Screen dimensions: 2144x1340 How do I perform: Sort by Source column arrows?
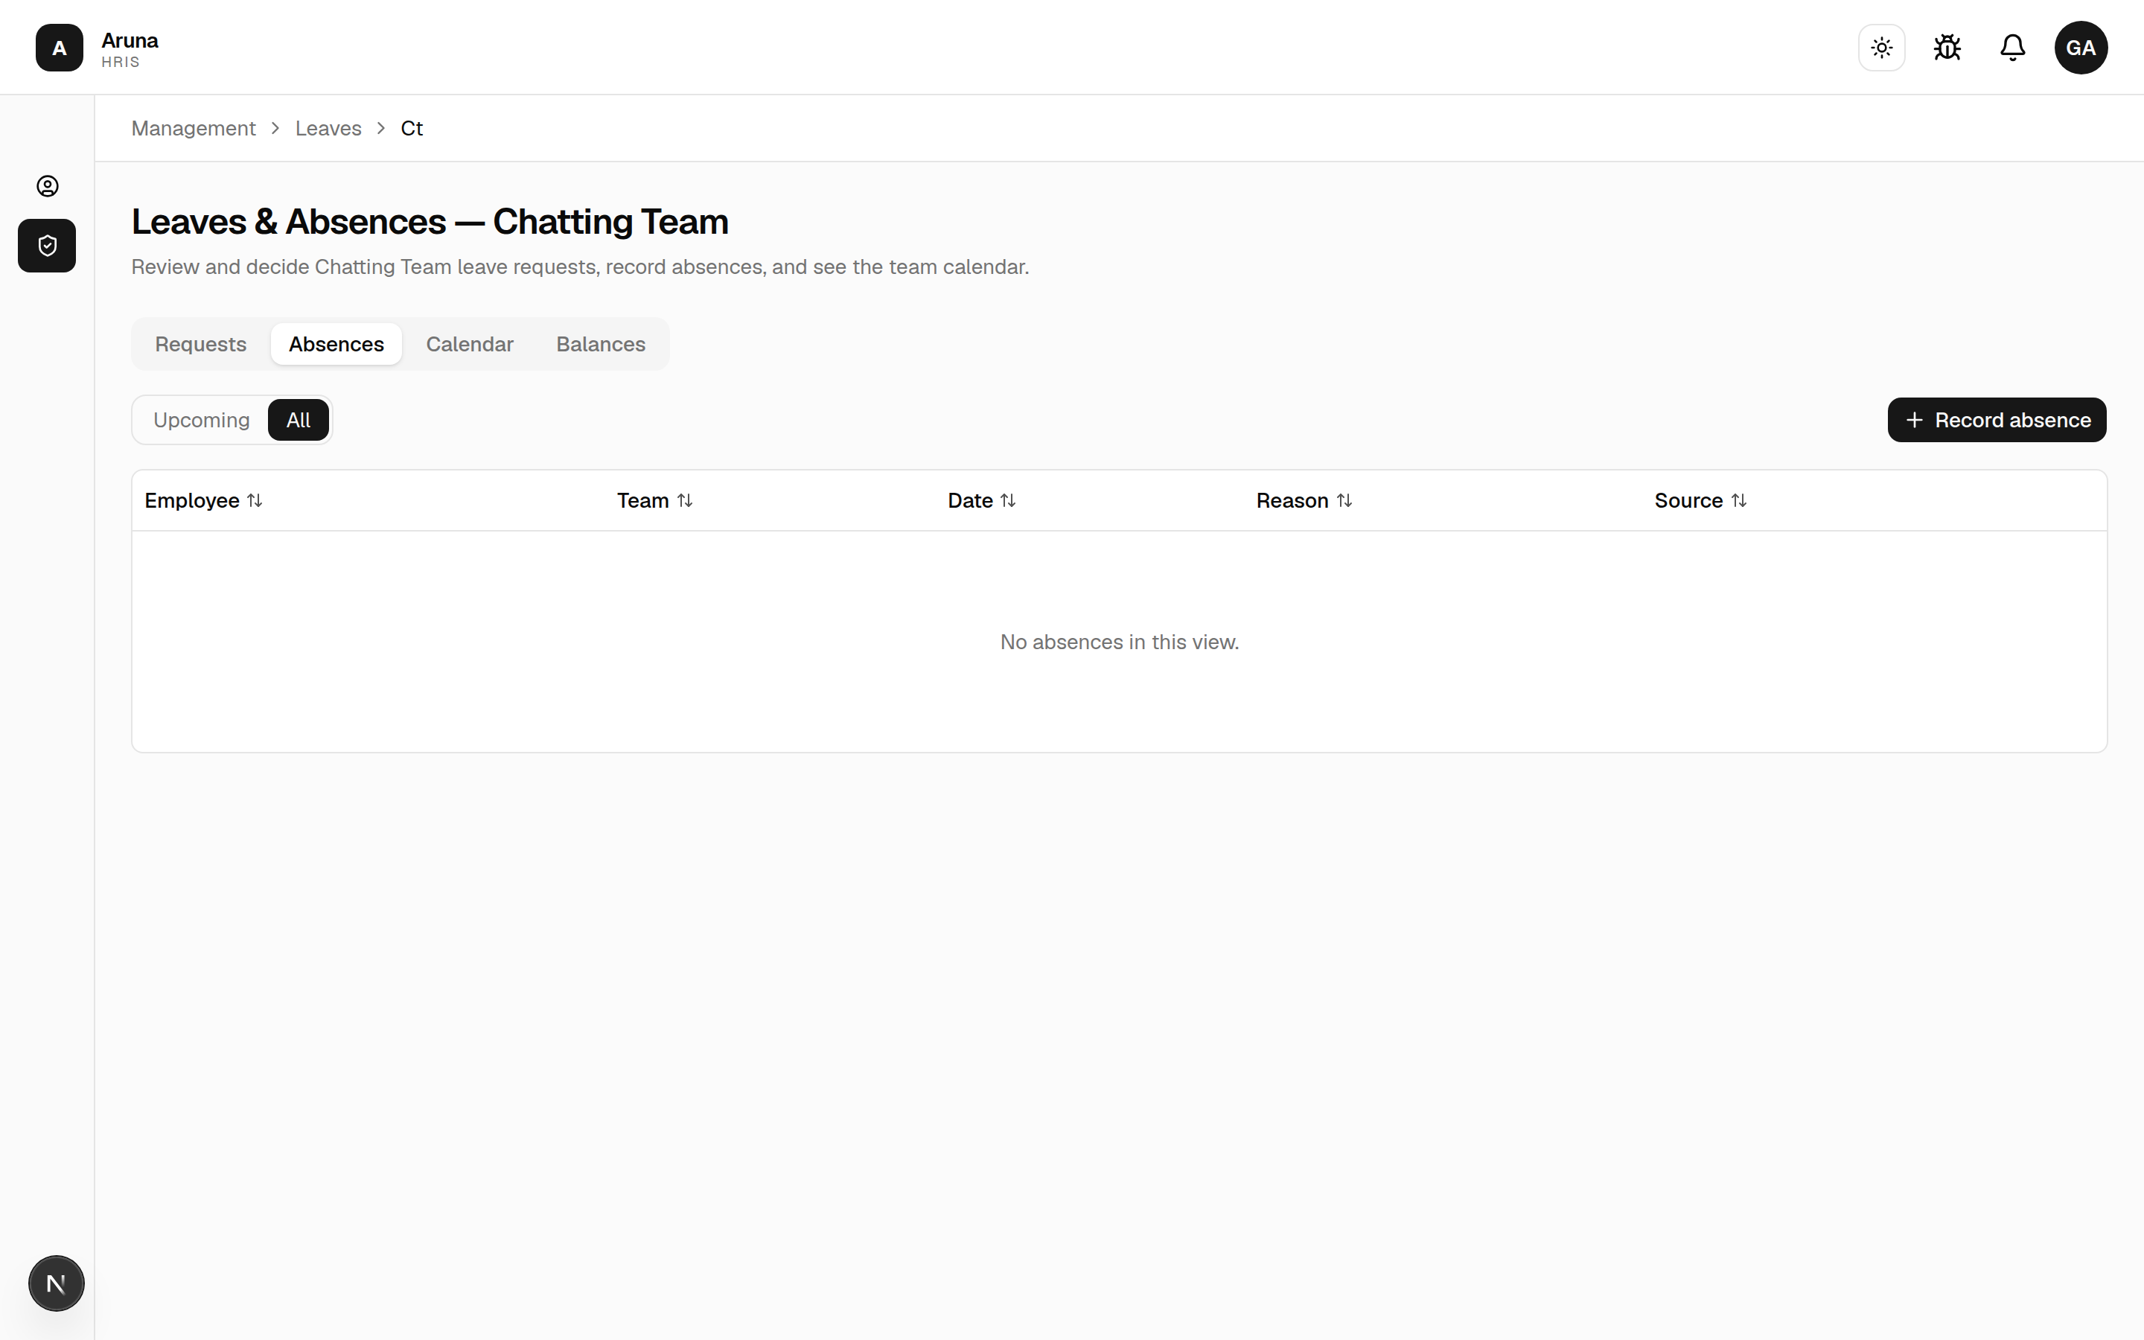pyautogui.click(x=1739, y=501)
